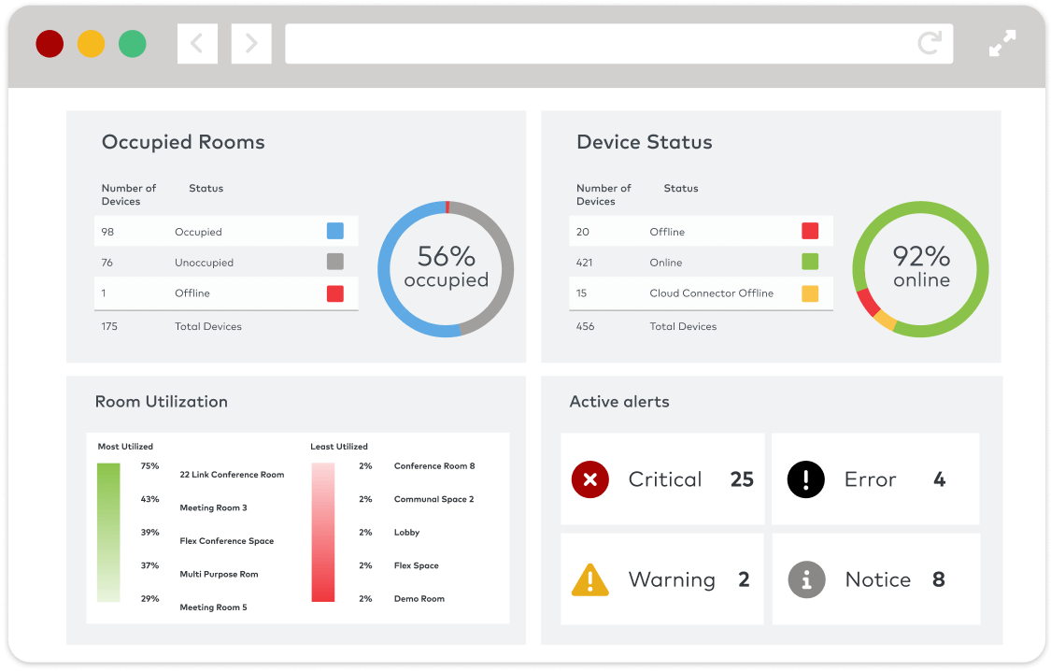This screenshot has width=1051, height=671.
Task: Click the Error exclamation icon
Action: (805, 478)
